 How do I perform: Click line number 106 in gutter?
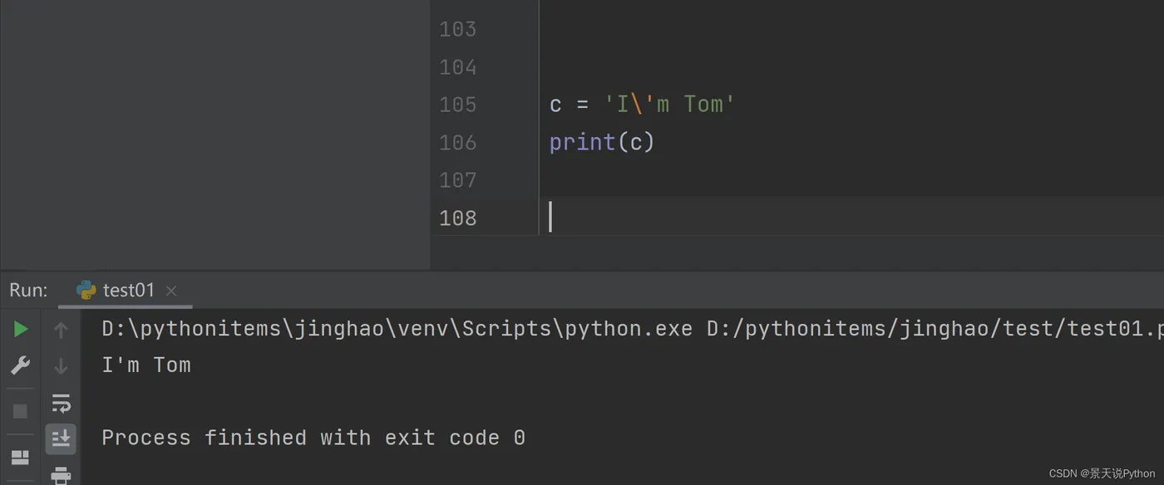pyautogui.click(x=457, y=143)
